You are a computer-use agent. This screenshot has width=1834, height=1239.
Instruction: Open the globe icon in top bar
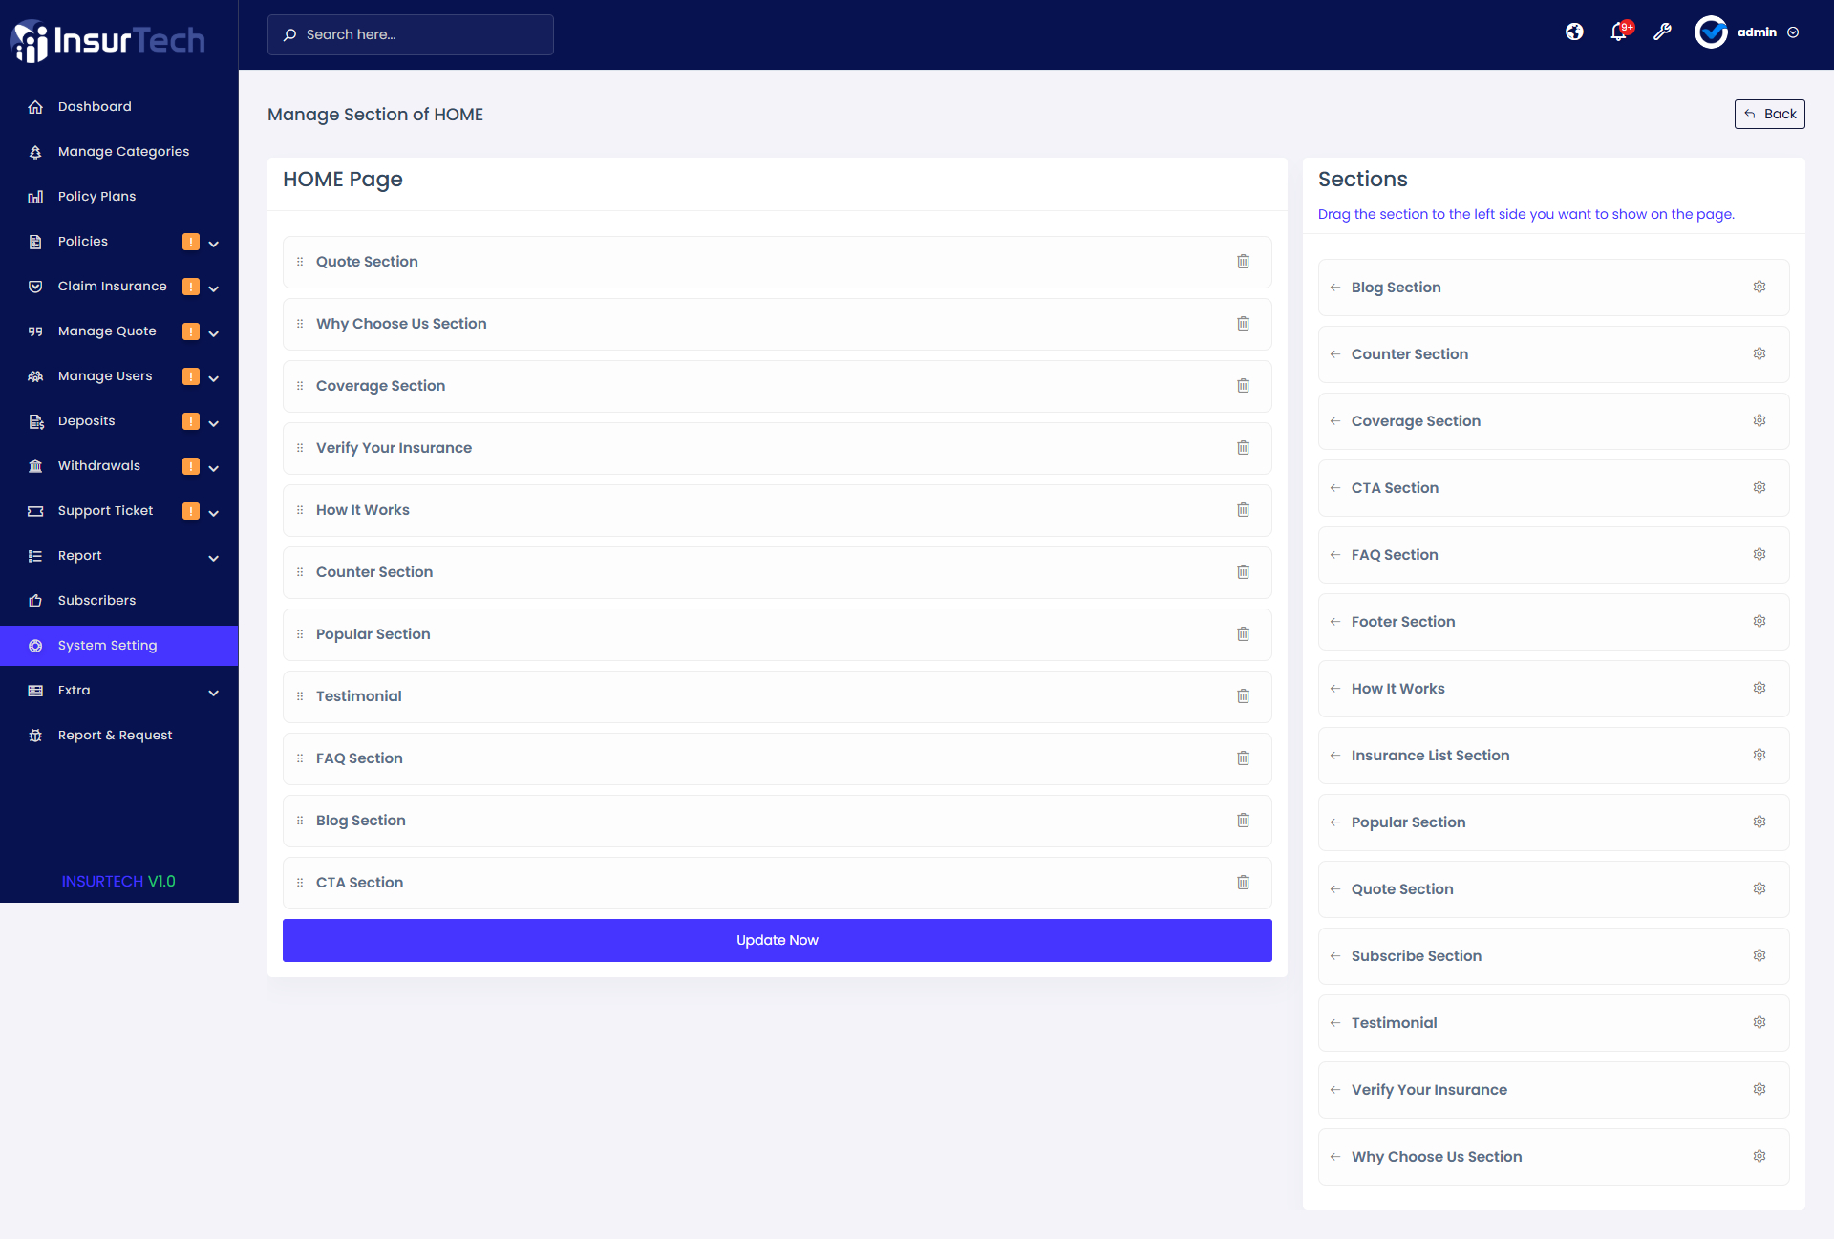[x=1574, y=32]
